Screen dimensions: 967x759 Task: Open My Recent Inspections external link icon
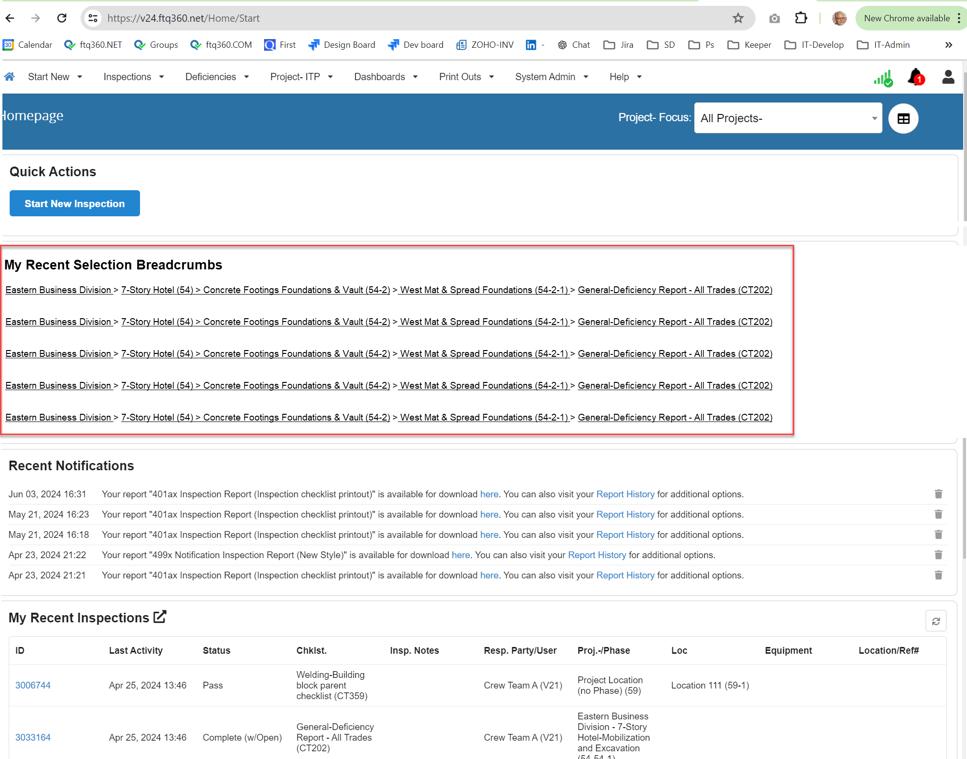[x=160, y=617]
